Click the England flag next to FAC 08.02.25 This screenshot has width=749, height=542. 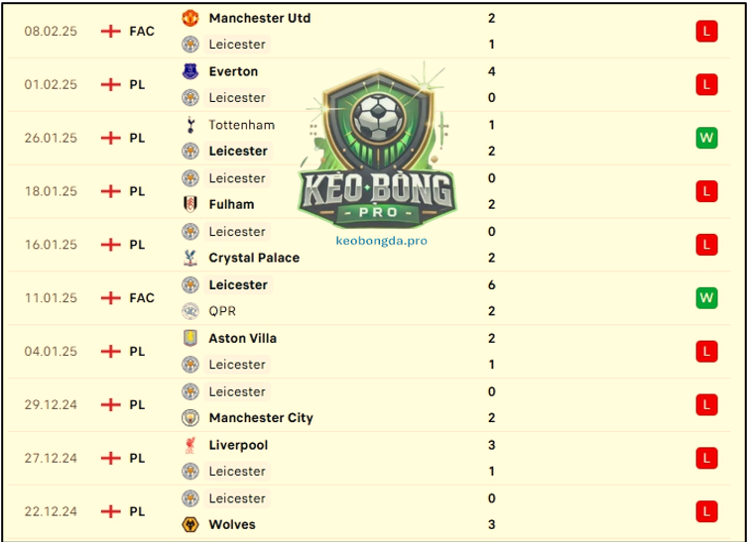tap(111, 32)
